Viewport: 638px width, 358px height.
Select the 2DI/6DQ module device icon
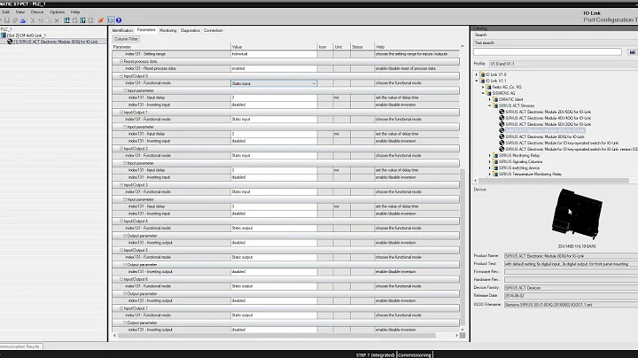pos(502,112)
